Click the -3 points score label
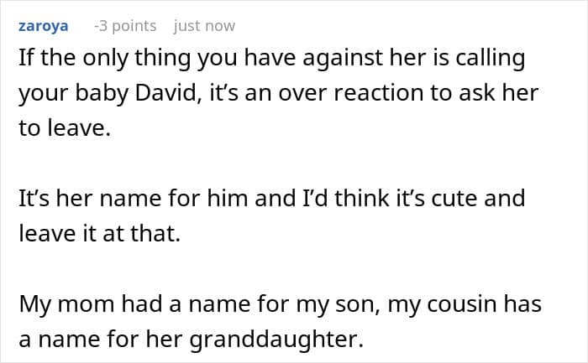 [125, 26]
